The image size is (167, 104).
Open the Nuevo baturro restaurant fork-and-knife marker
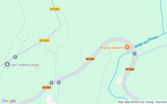(x=127, y=47)
